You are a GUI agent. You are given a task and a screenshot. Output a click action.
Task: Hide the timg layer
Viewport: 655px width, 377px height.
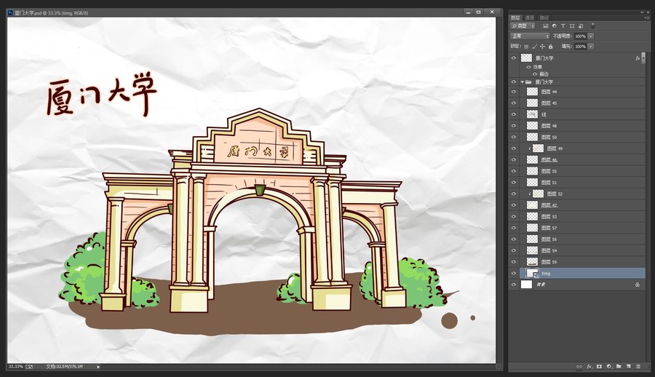point(514,274)
